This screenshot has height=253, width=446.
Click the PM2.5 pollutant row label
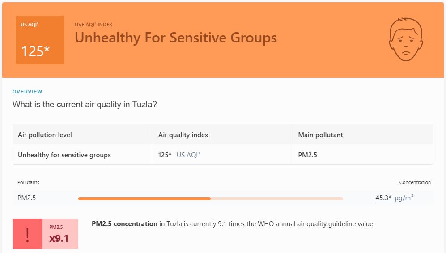coord(26,198)
